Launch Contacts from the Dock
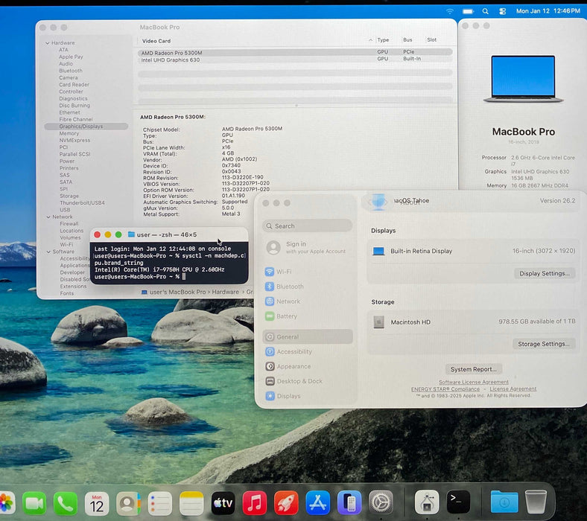This screenshot has width=587, height=521. (x=128, y=503)
